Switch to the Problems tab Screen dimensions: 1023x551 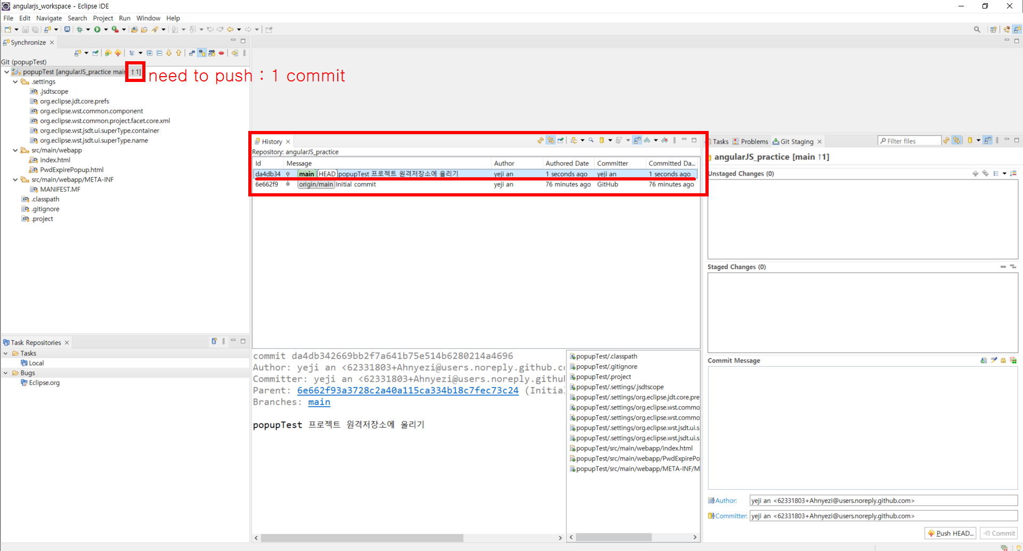750,142
